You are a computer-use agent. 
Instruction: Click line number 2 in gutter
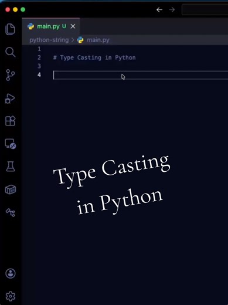(x=39, y=57)
